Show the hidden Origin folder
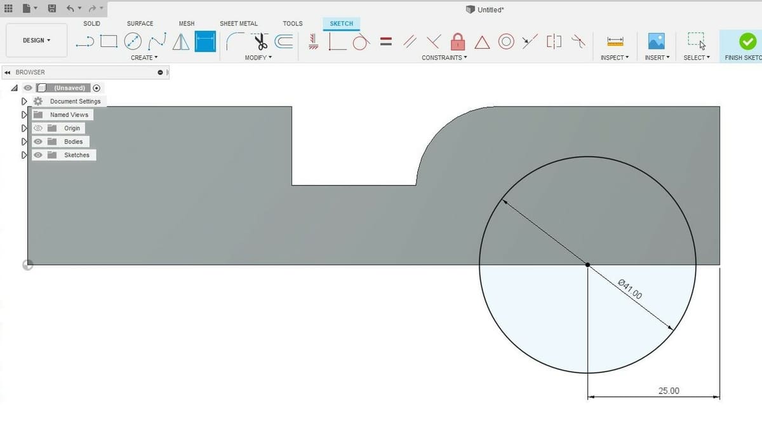This screenshot has width=762, height=429. 38,128
